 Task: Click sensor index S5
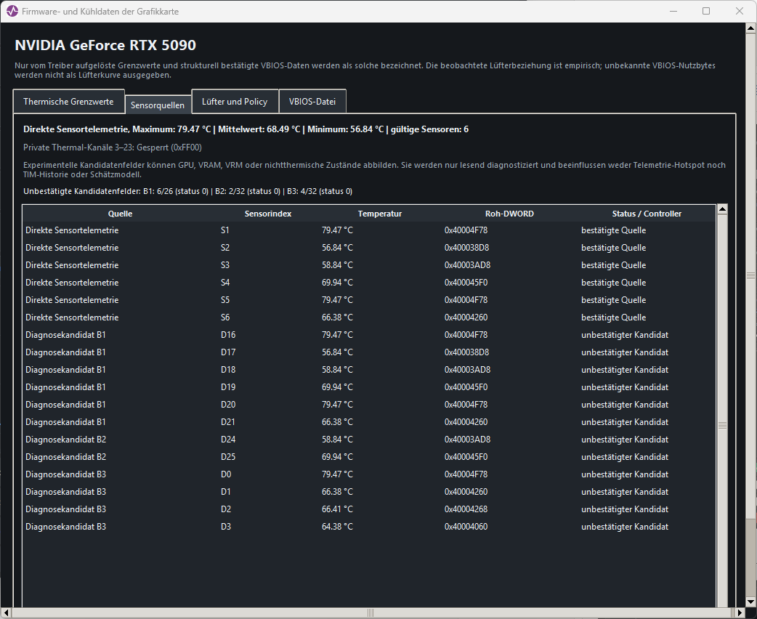225,300
